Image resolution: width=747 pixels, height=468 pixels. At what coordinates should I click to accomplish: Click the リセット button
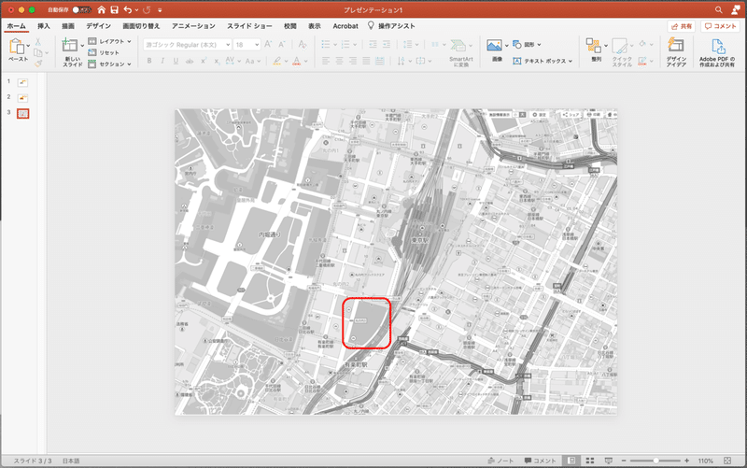pos(104,52)
